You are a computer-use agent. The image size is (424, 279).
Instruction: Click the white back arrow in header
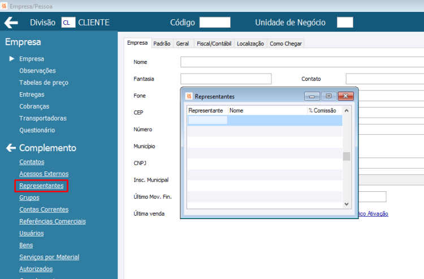[11, 23]
